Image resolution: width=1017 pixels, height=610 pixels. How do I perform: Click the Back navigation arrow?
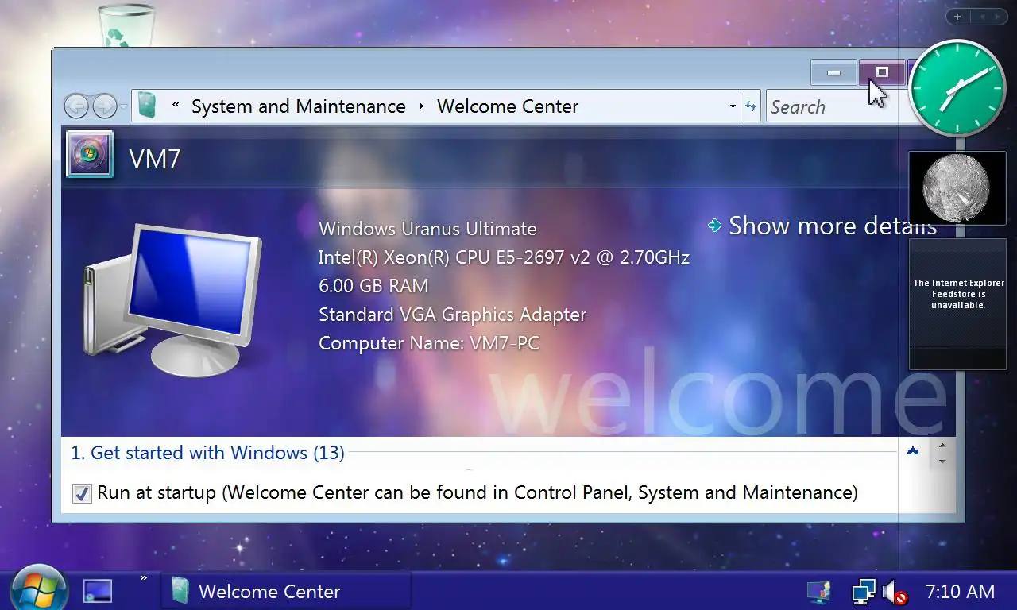(76, 106)
